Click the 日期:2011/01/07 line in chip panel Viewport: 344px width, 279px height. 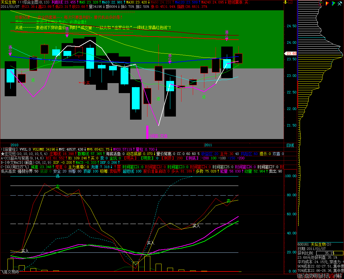click(312, 249)
